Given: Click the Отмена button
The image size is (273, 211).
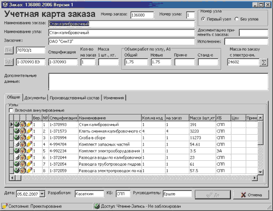Looking at the screenshot, I should 251,195.
